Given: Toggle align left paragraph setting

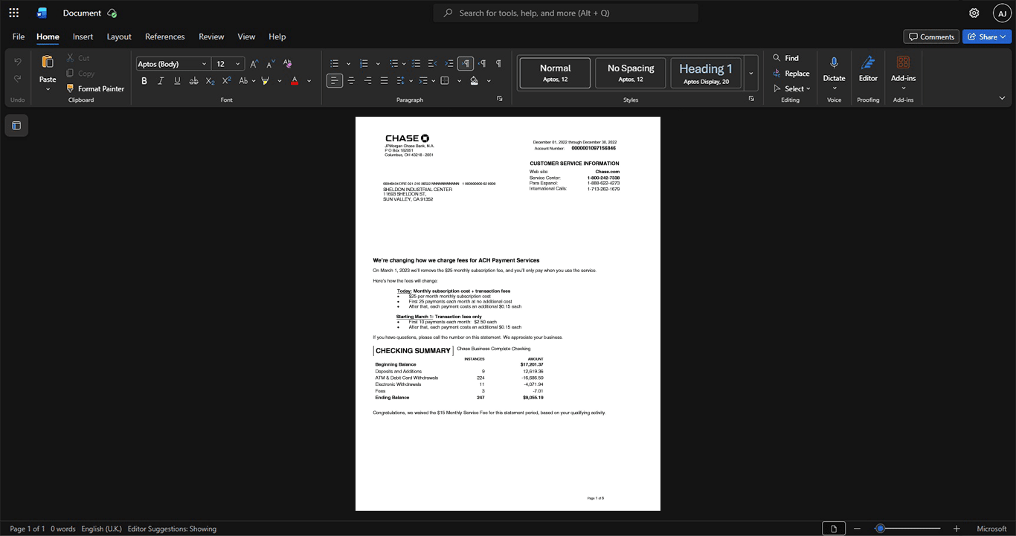Looking at the screenshot, I should pos(335,80).
